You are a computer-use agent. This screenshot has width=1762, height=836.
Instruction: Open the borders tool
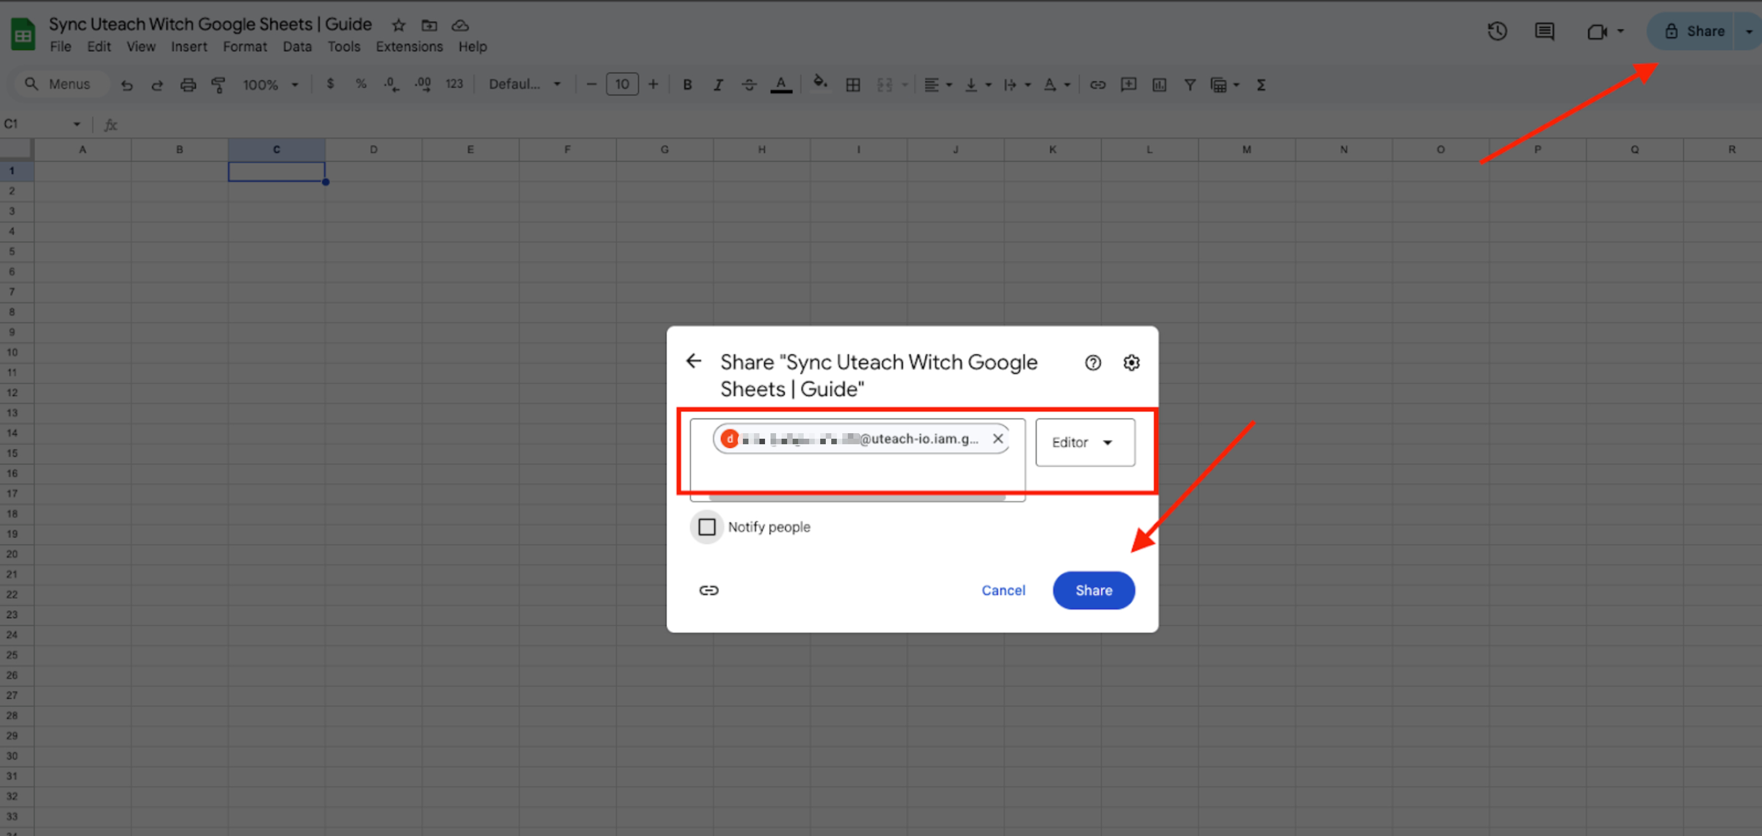tap(853, 85)
